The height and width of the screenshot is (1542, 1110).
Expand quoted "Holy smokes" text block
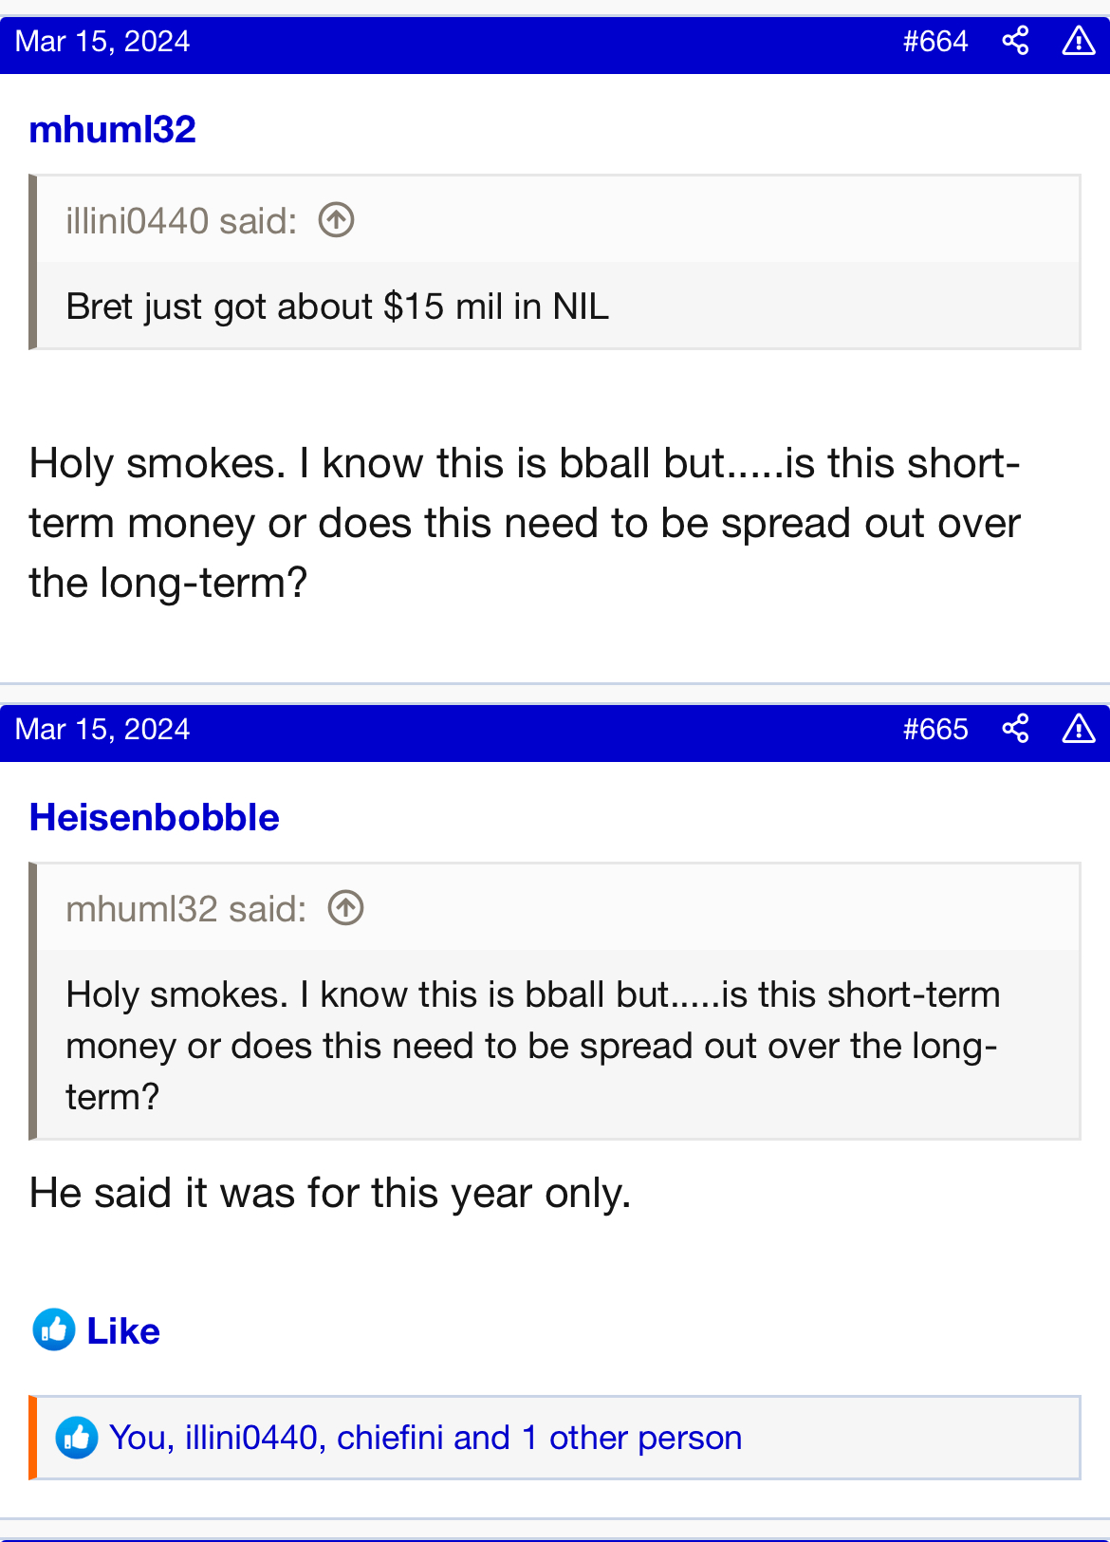[x=531, y=1045]
